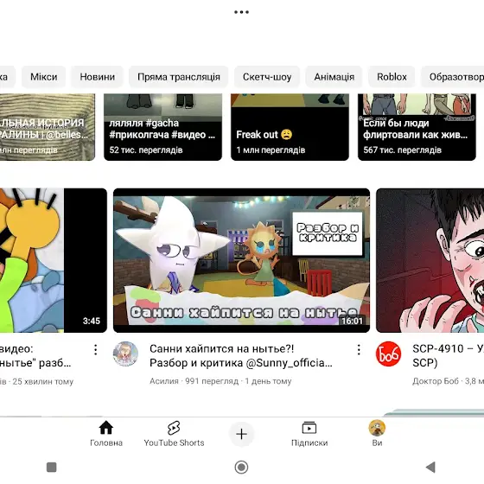This screenshot has width=484, height=484.
Task: Select the Roblox filter chip
Action: [392, 77]
